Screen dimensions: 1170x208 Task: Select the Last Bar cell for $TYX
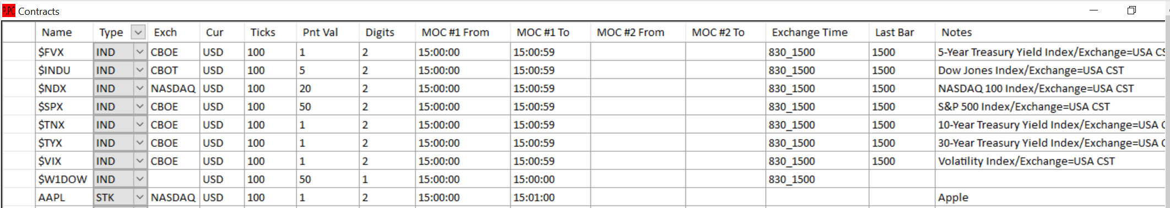[x=902, y=143]
